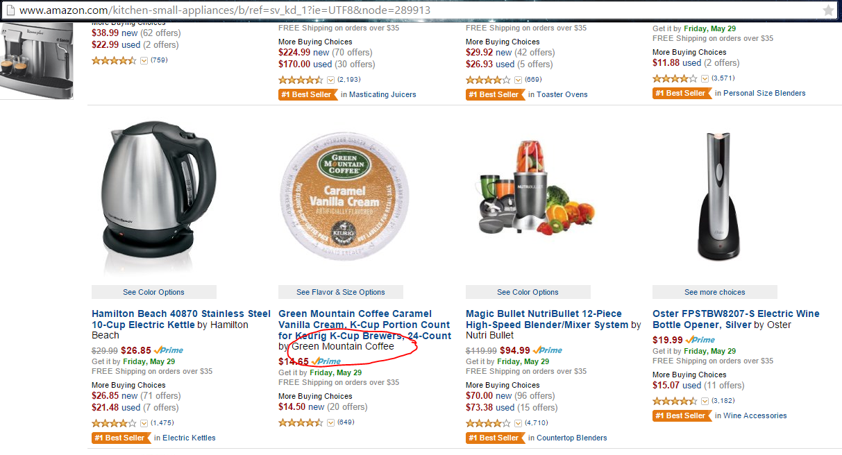Click #1 Best Seller badge for Countertop Blenders
Screen dimensions: 842x455
point(493,438)
